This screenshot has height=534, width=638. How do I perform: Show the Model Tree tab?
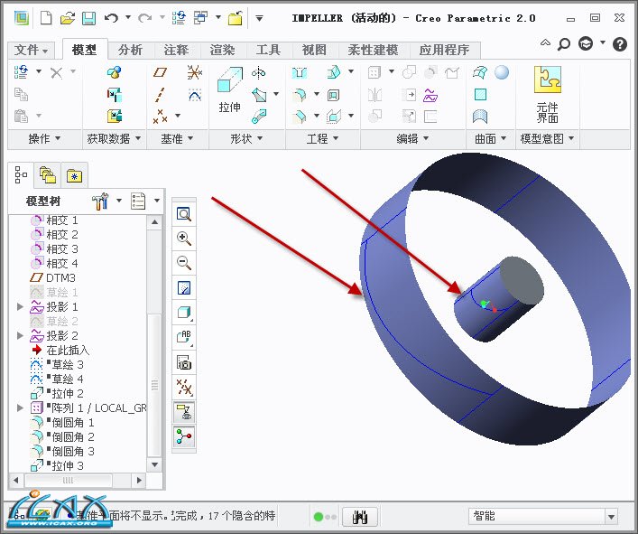21,174
